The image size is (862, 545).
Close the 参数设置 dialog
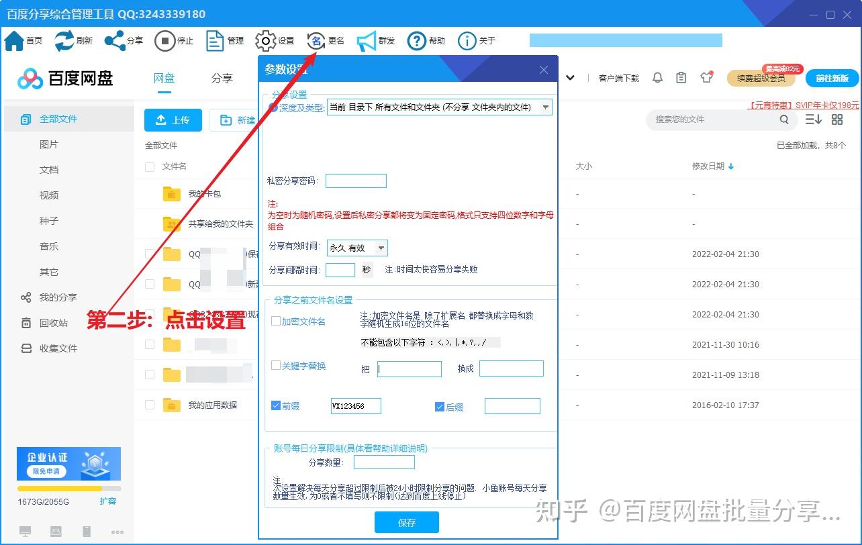[544, 70]
